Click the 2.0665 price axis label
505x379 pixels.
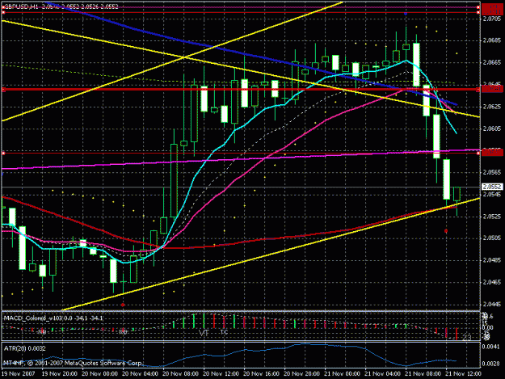(x=492, y=62)
